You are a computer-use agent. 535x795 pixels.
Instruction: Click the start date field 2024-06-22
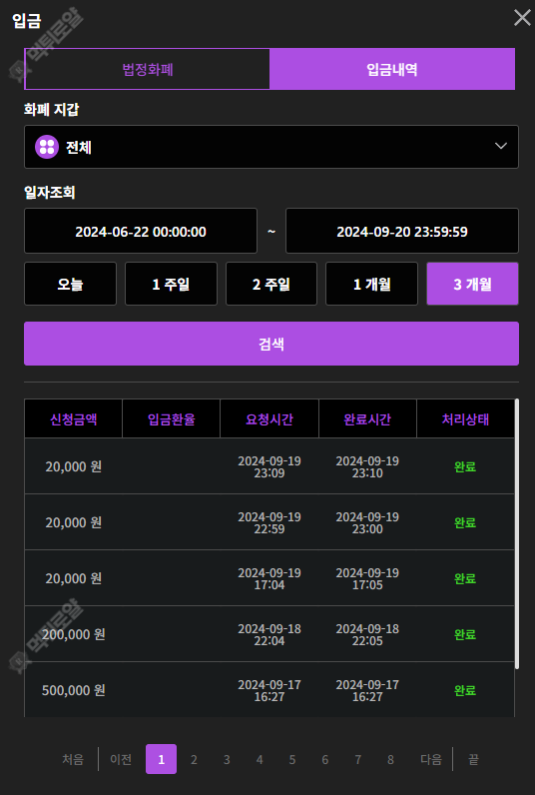[x=141, y=231]
